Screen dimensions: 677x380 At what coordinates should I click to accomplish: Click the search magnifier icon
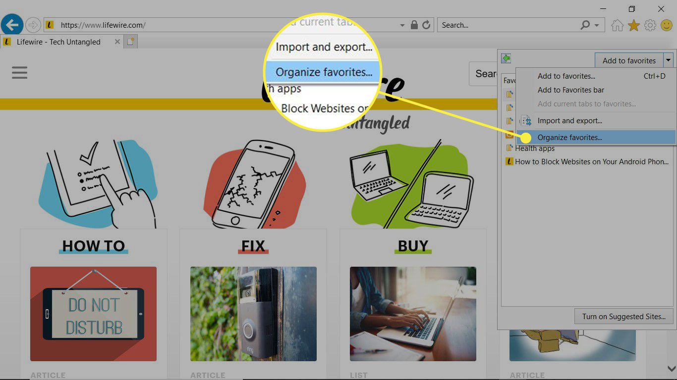pos(585,25)
